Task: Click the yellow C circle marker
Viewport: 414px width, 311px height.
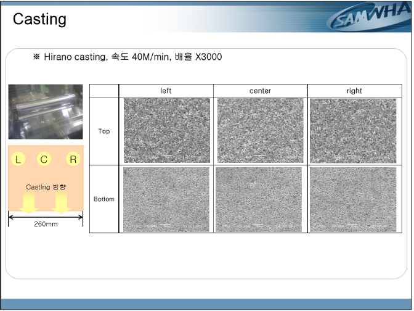Action: tap(44, 159)
